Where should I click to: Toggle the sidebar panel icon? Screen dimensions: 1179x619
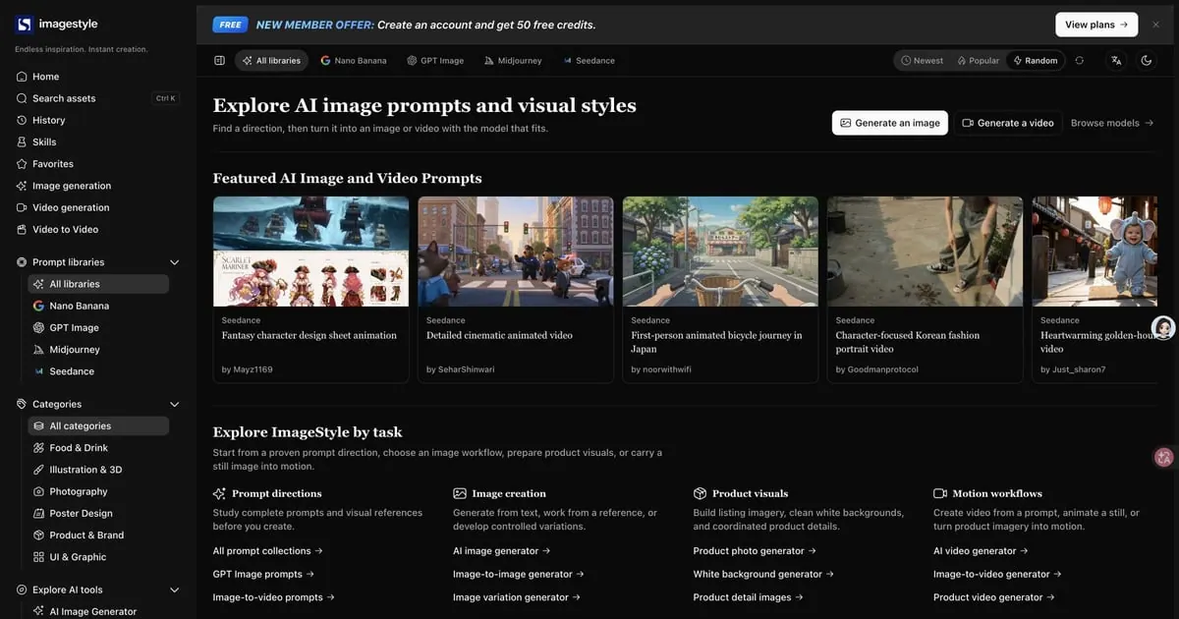click(219, 60)
